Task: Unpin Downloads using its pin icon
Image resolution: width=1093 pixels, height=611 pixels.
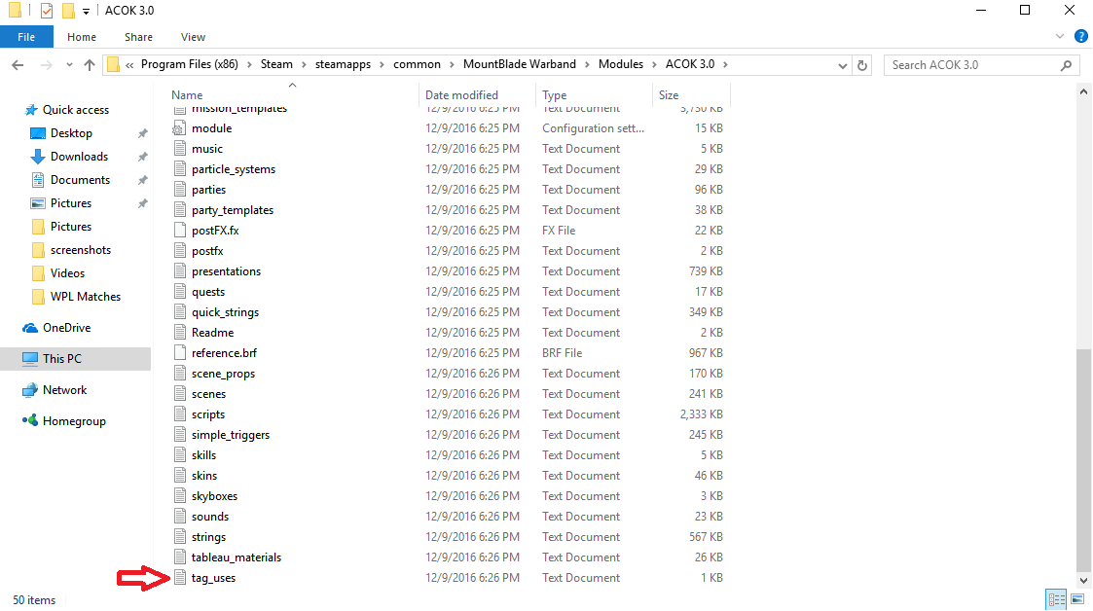Action: [x=142, y=157]
